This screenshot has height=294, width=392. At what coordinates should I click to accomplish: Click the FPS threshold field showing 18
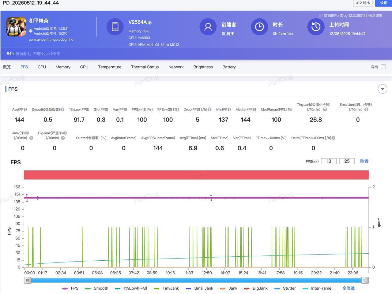point(329,161)
